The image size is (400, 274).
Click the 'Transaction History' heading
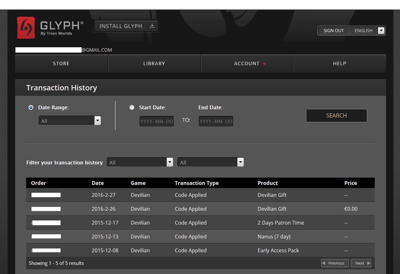(x=62, y=88)
